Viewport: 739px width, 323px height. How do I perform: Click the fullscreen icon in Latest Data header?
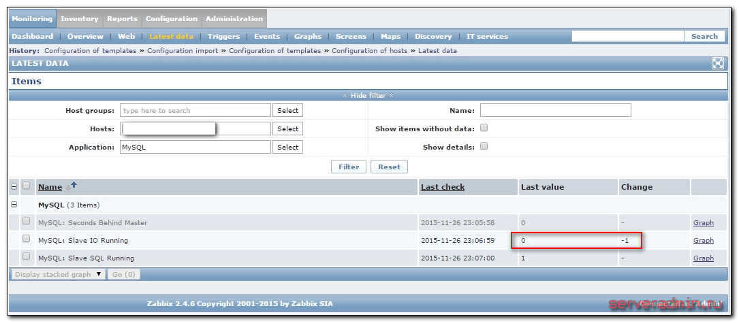coord(717,63)
